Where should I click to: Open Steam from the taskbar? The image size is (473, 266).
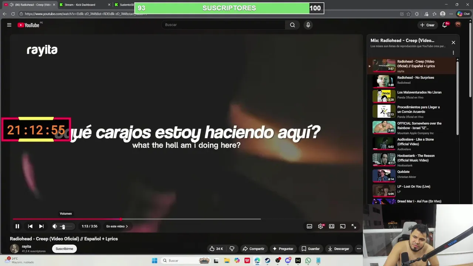267,260
